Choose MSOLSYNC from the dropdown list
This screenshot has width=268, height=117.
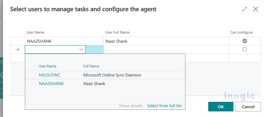[x=50, y=75]
